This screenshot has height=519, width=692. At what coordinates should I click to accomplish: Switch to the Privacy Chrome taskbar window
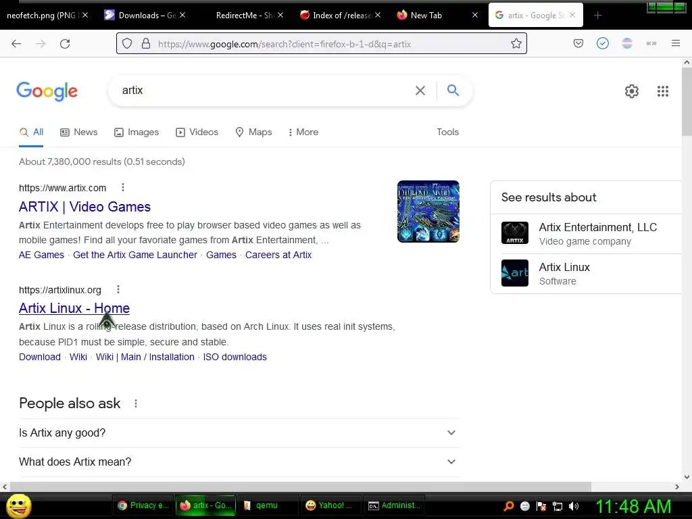pos(143,505)
